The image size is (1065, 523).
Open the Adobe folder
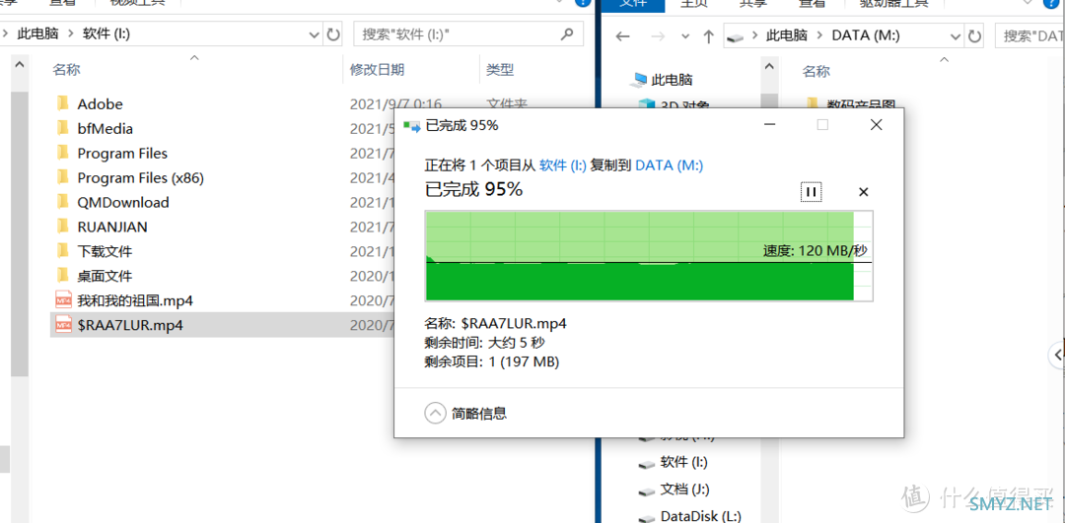pos(100,103)
